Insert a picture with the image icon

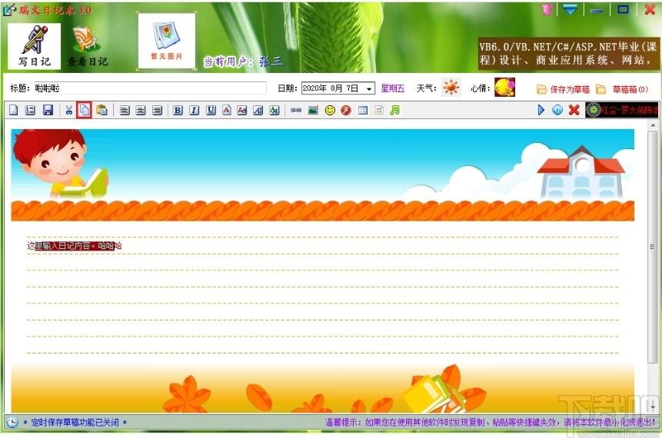(x=313, y=110)
